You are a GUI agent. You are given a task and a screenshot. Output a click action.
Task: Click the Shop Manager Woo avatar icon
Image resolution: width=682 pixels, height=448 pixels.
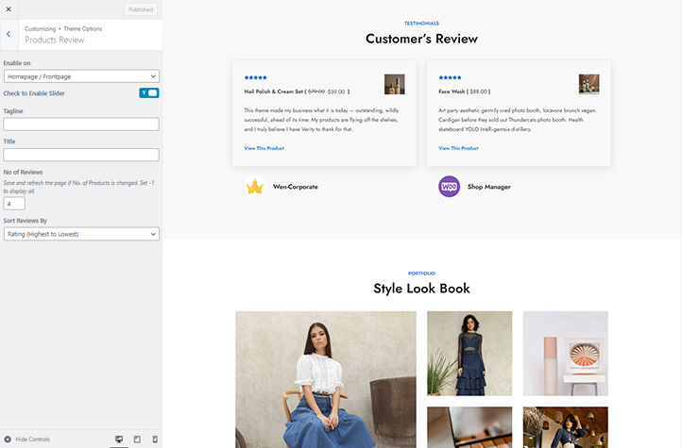click(450, 187)
